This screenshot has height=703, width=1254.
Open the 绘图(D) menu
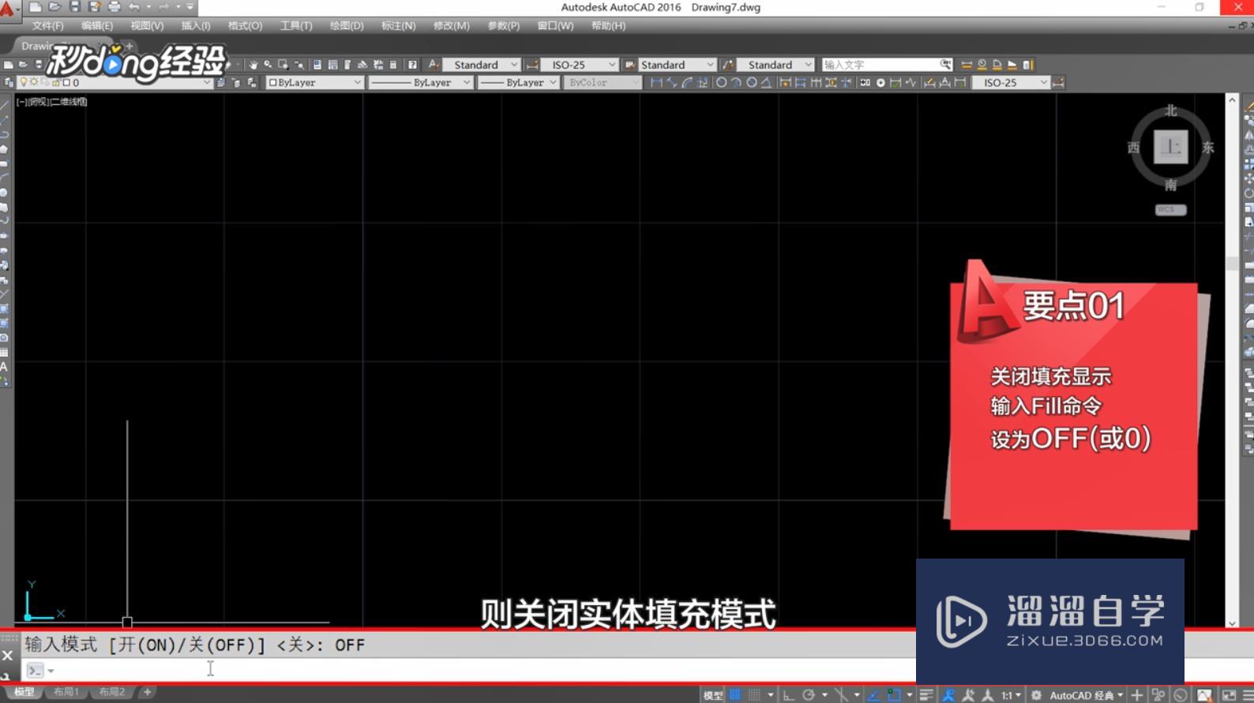tap(347, 26)
